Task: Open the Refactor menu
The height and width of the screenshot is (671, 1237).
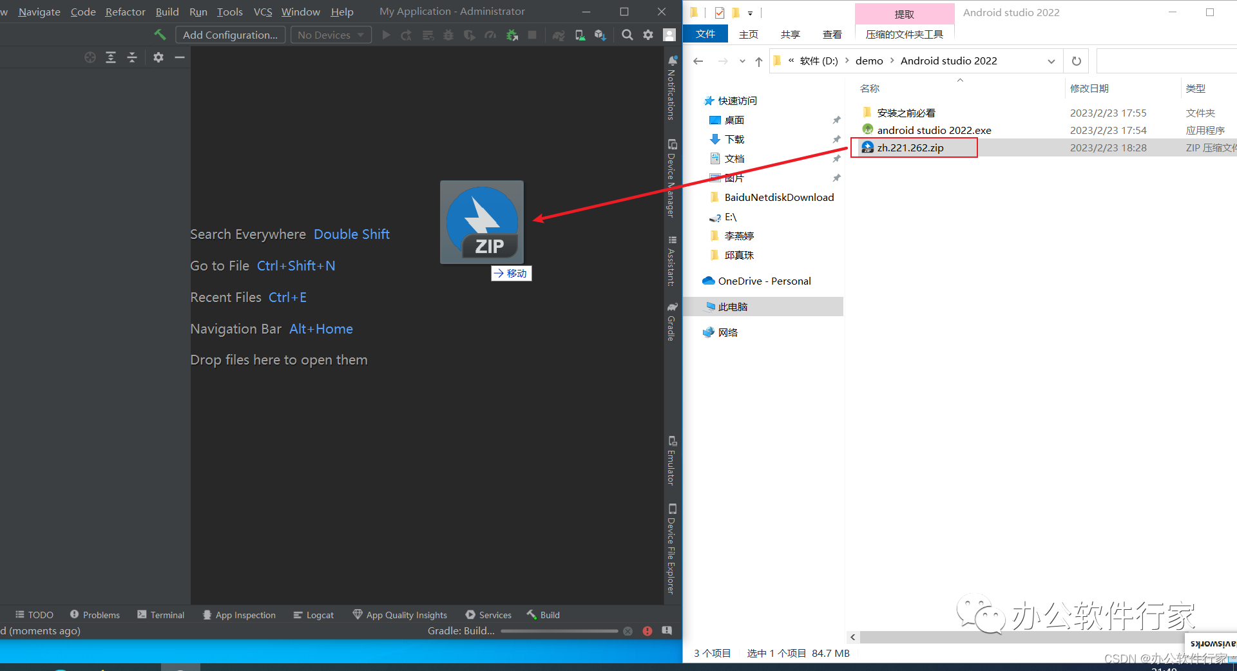Action: (126, 12)
